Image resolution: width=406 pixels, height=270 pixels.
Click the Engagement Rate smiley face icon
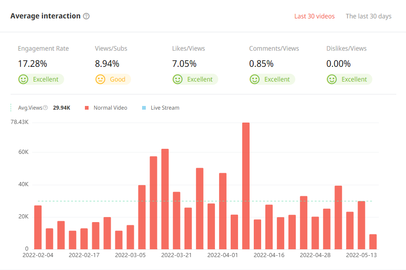click(23, 79)
